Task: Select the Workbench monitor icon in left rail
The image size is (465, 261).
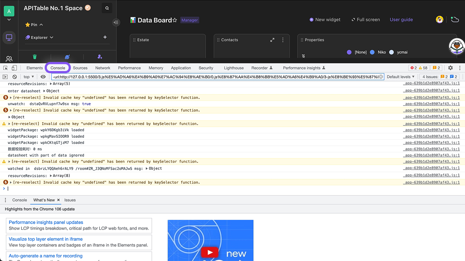Action: pyautogui.click(x=9, y=37)
